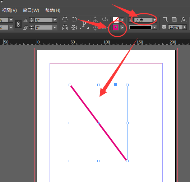This screenshot has width=190, height=182.
Task: Click the rotation angle 0° input field
Action: pos(43,20)
